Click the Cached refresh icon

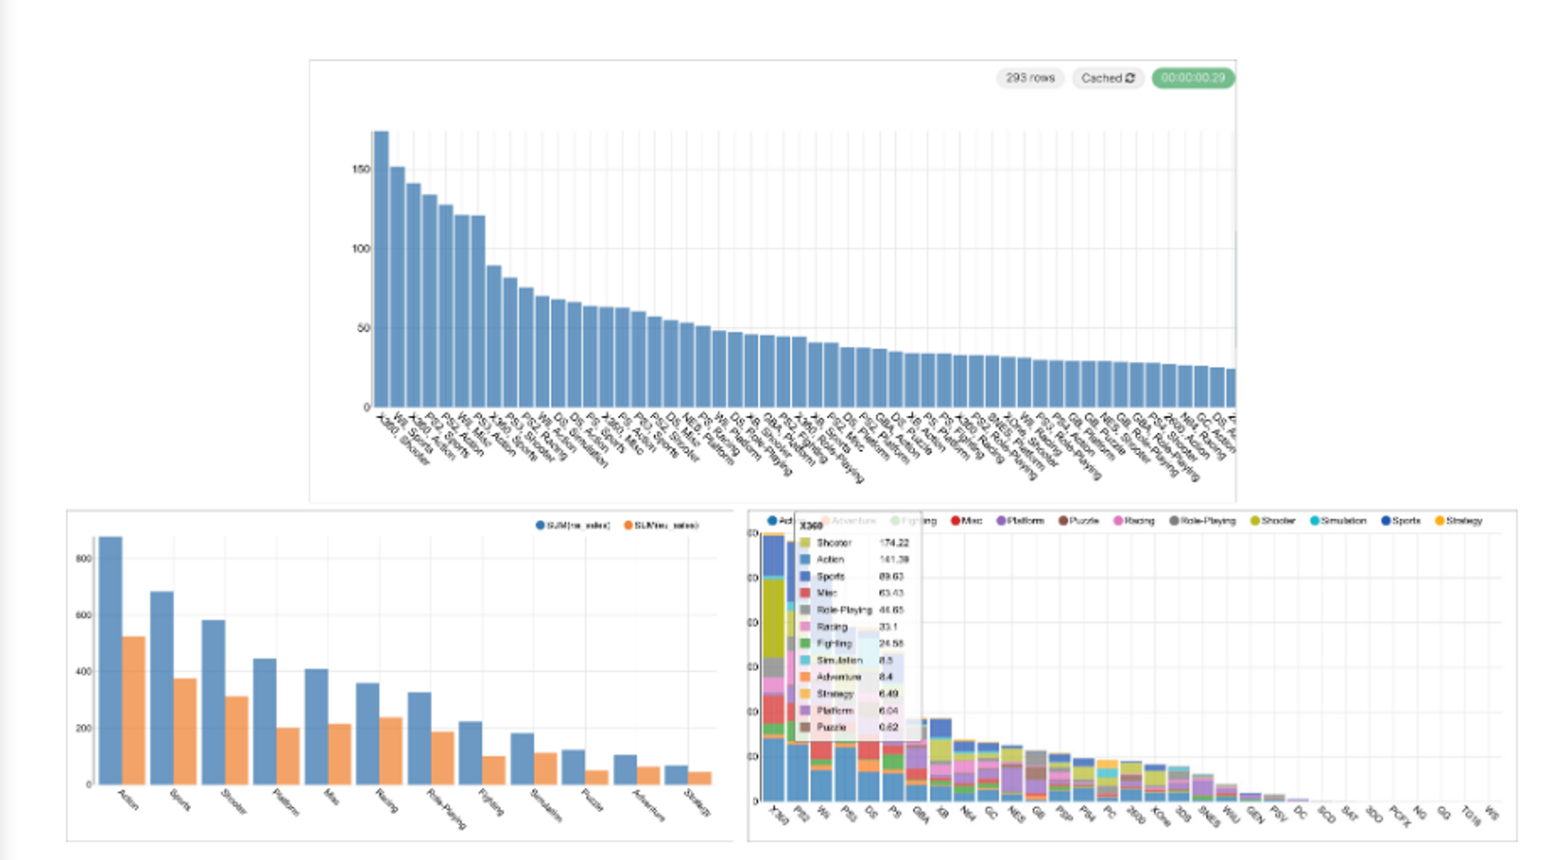[1130, 78]
